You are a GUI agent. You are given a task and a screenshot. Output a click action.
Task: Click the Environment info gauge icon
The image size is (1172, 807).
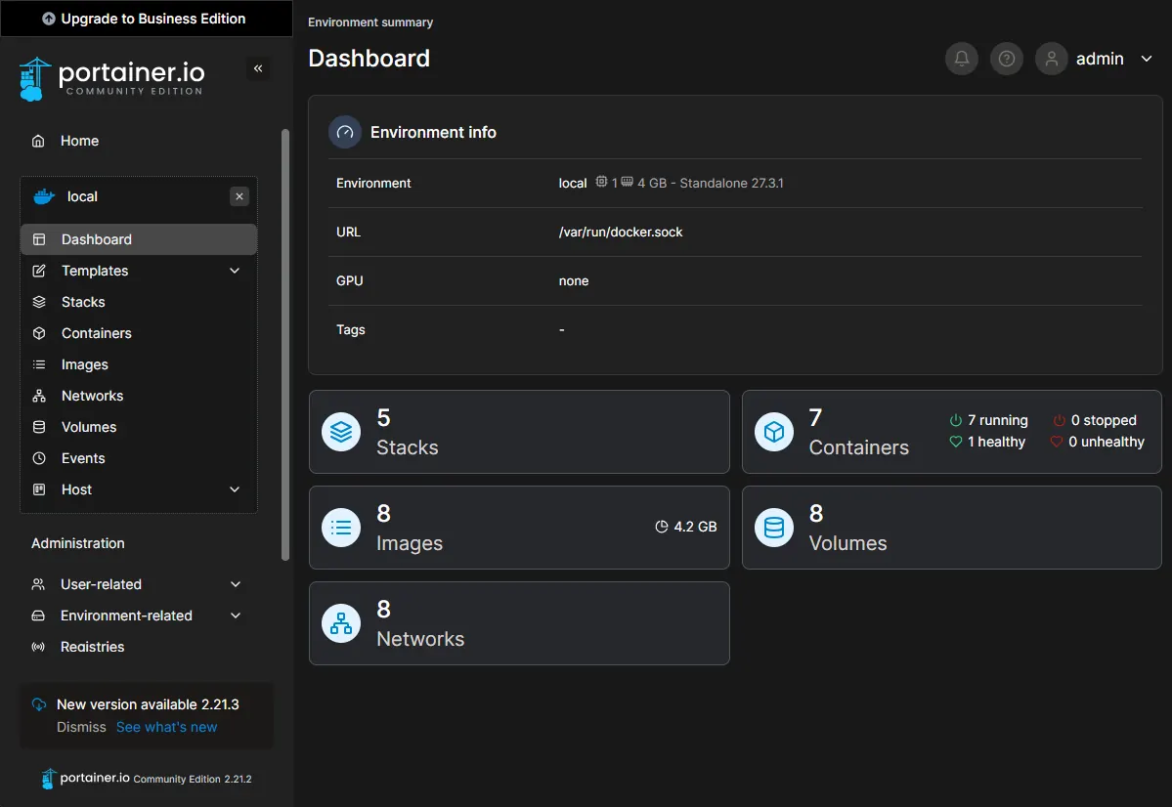click(x=345, y=132)
